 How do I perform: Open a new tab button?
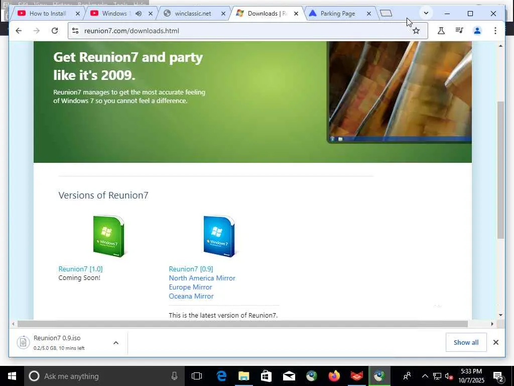tap(386, 13)
